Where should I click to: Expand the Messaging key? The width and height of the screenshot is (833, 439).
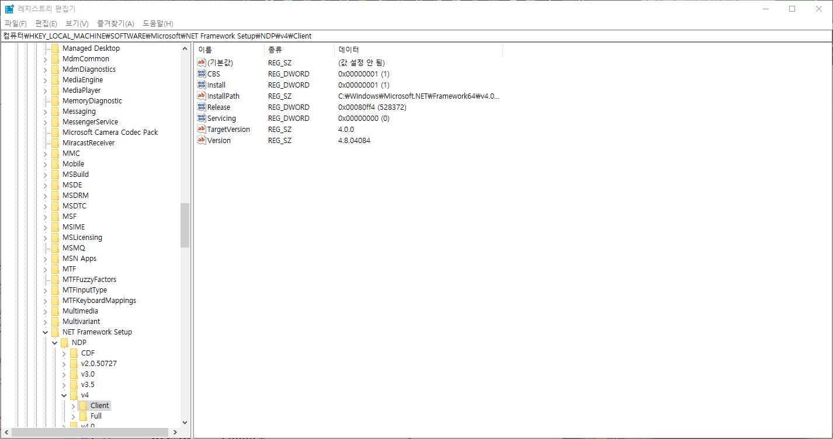46,112
